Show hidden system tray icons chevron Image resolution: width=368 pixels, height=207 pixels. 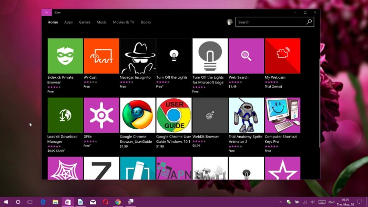[280, 202]
